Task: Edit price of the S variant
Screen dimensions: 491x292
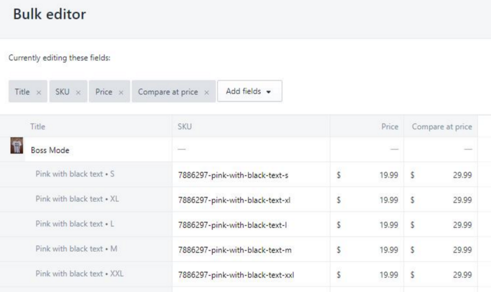Action: click(367, 175)
